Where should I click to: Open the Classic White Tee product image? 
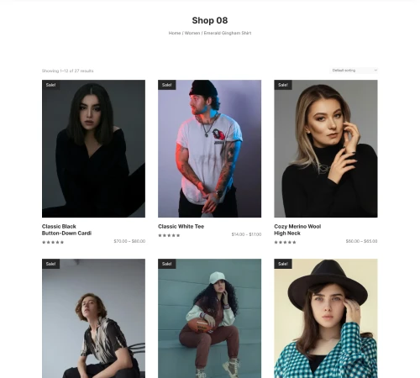point(209,149)
